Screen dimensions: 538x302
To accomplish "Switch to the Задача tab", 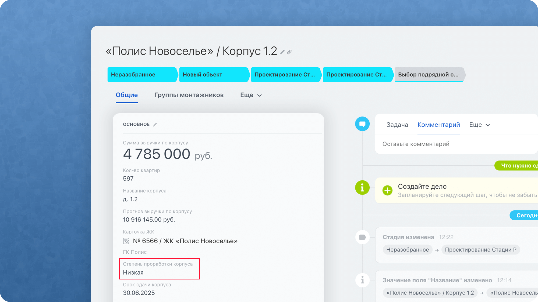I will coord(397,125).
